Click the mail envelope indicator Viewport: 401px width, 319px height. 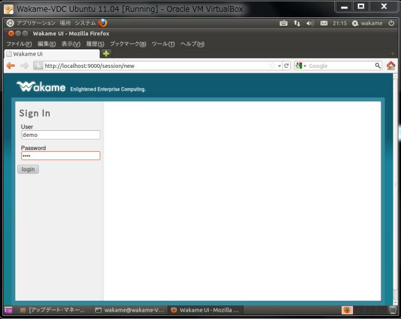324,23
